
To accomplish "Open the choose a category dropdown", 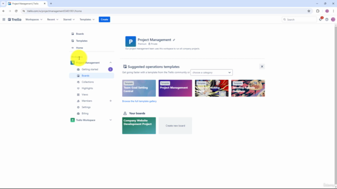I will 211,72.
